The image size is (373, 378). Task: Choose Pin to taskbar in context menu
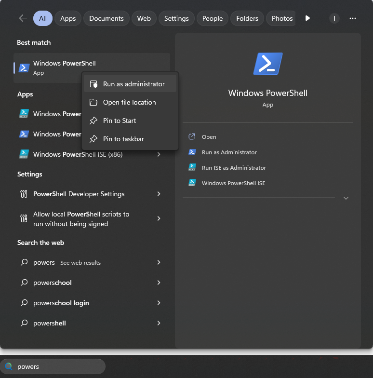click(x=130, y=139)
